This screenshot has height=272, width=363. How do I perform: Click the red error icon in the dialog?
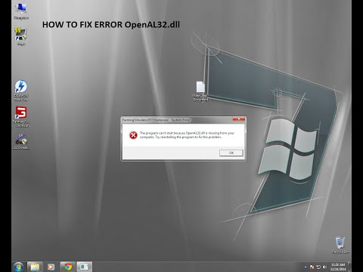[133, 135]
